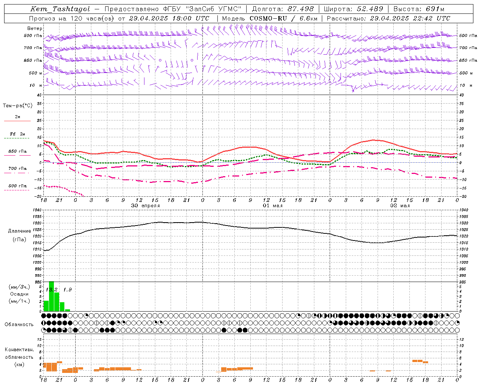Click the Ветер panel label

(35, 28)
